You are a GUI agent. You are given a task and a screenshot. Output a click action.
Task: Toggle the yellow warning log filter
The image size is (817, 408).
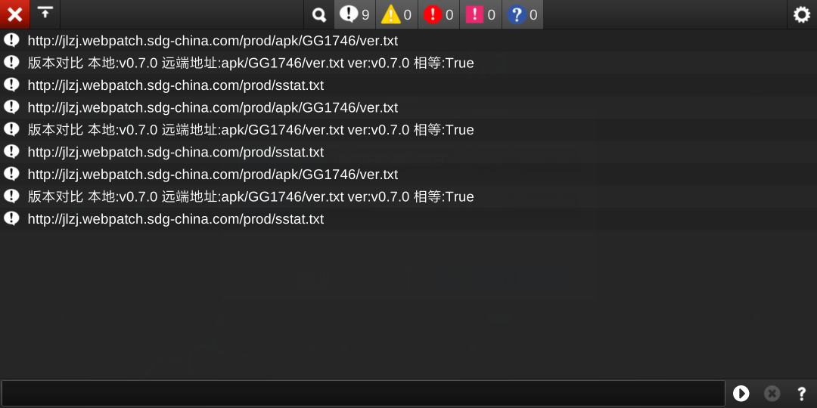(x=396, y=14)
